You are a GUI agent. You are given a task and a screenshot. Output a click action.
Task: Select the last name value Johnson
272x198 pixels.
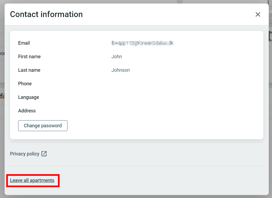[121, 70]
